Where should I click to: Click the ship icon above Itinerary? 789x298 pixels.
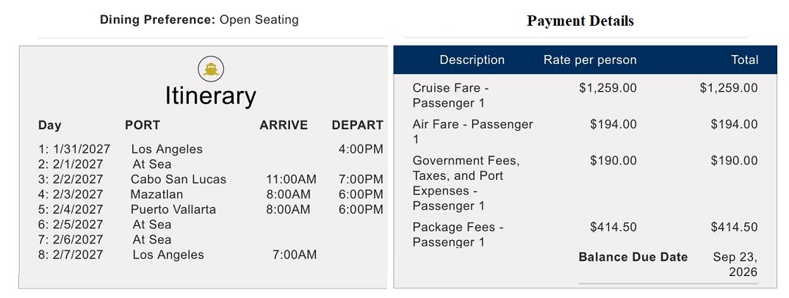211,70
